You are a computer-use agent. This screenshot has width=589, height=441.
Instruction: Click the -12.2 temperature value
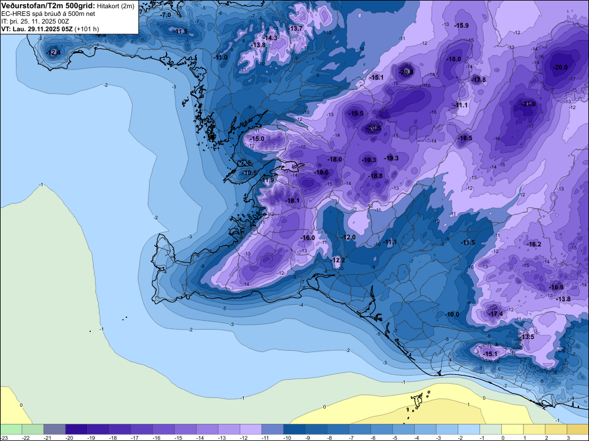point(337,260)
